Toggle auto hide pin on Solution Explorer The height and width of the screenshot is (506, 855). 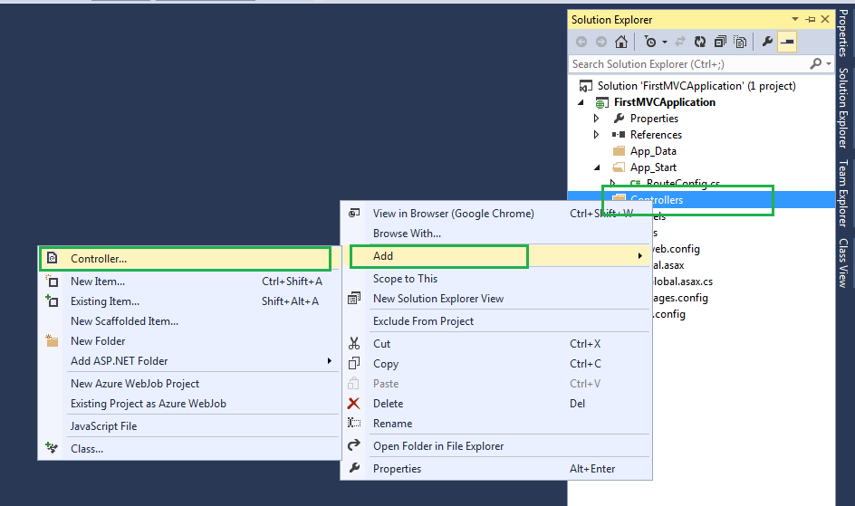[x=811, y=20]
